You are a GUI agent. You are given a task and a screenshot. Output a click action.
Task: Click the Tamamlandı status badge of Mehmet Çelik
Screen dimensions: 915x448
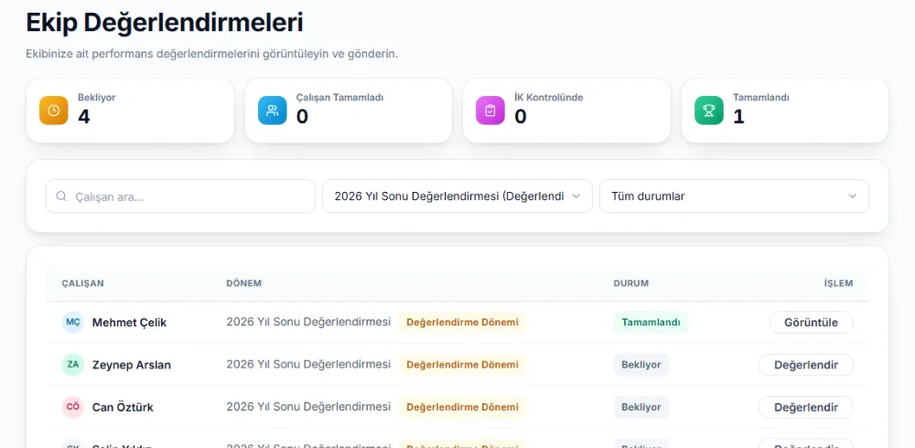(651, 322)
